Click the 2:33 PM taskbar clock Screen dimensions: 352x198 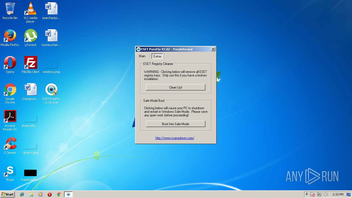coord(338,194)
